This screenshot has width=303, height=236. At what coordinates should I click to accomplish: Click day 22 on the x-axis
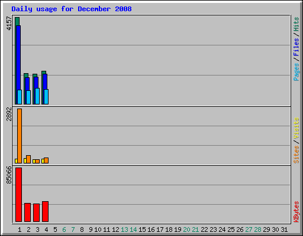204,230
